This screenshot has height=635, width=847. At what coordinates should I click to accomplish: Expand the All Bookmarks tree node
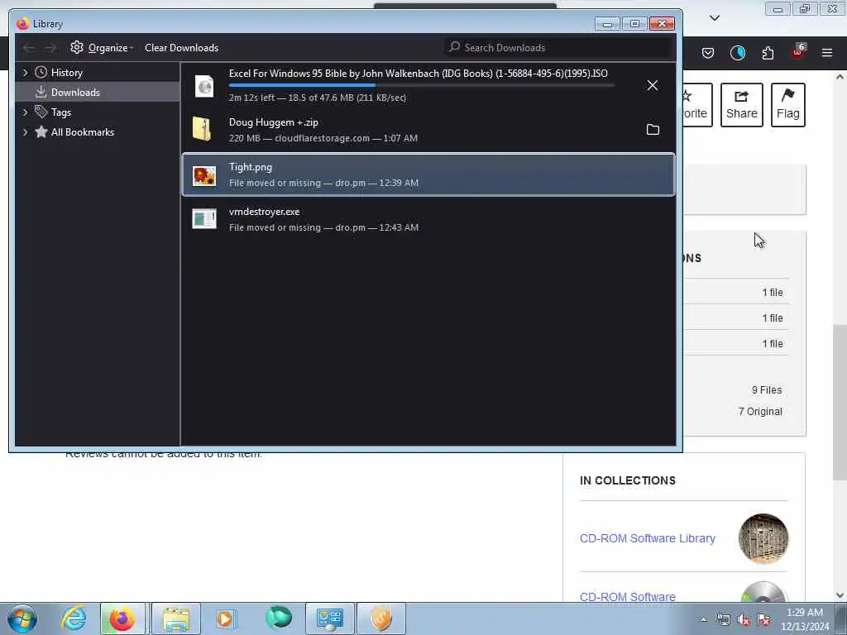coord(25,132)
